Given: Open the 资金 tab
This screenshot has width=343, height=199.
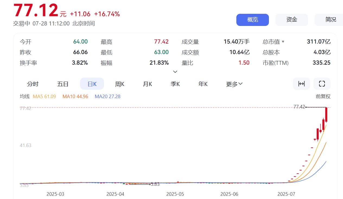Looking at the screenshot, I should [291, 20].
